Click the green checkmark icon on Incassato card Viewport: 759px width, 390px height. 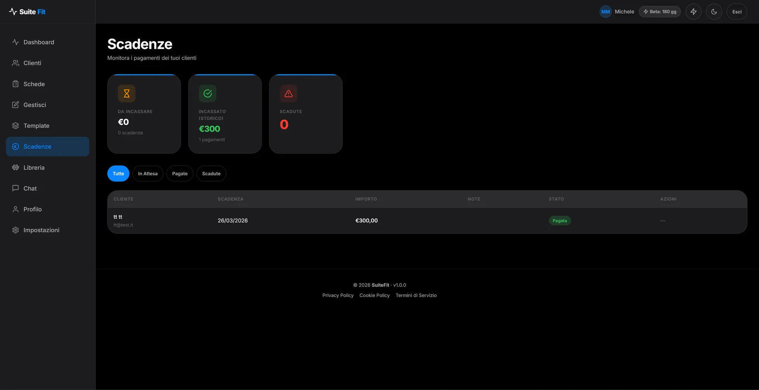point(208,93)
